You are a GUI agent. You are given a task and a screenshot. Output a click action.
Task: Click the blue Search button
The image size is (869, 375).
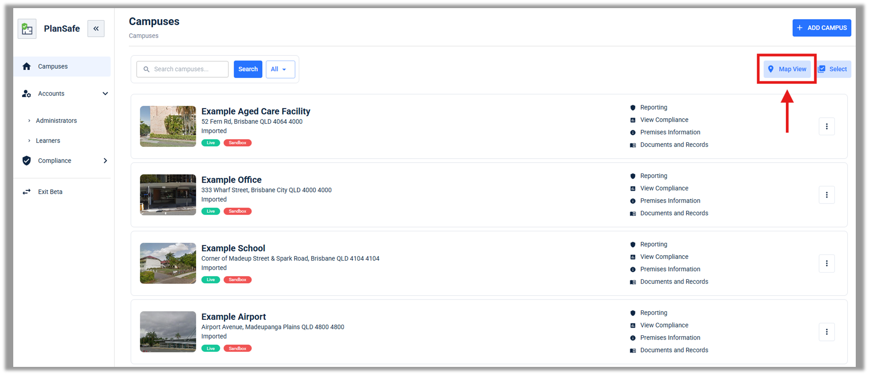point(248,69)
